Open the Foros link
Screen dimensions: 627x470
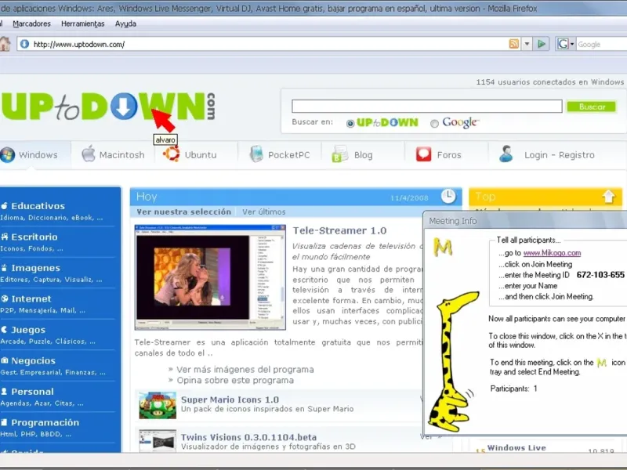coord(449,155)
